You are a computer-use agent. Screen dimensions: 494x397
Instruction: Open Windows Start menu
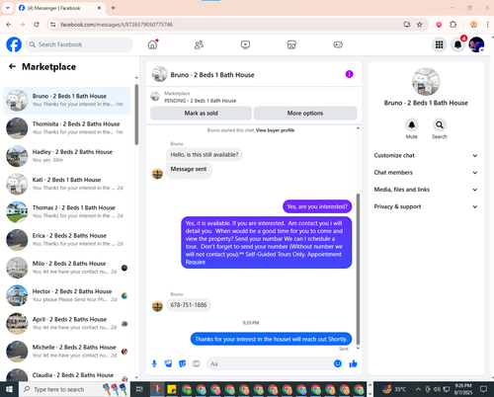coord(9,389)
